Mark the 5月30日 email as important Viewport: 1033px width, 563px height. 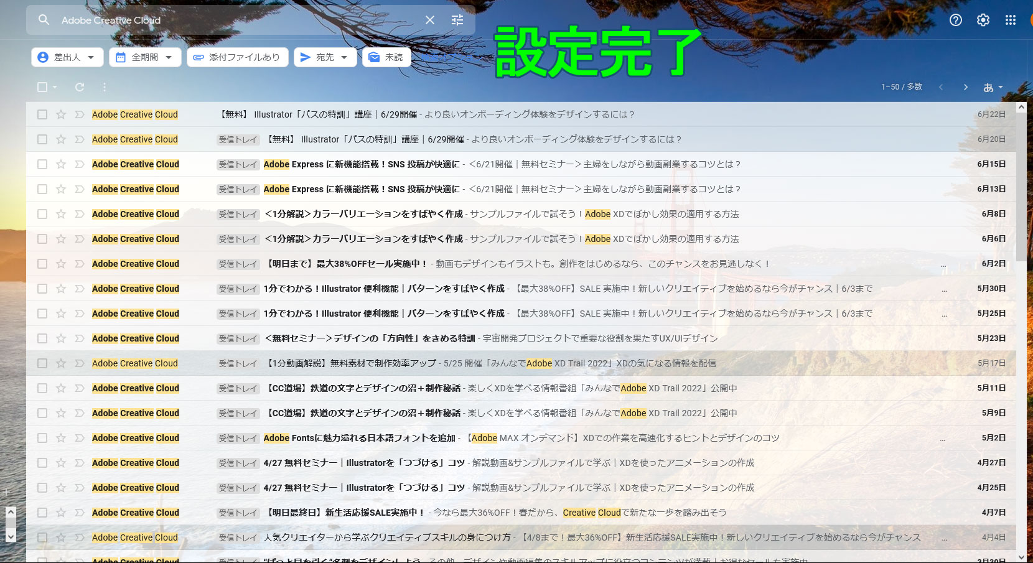(79, 289)
